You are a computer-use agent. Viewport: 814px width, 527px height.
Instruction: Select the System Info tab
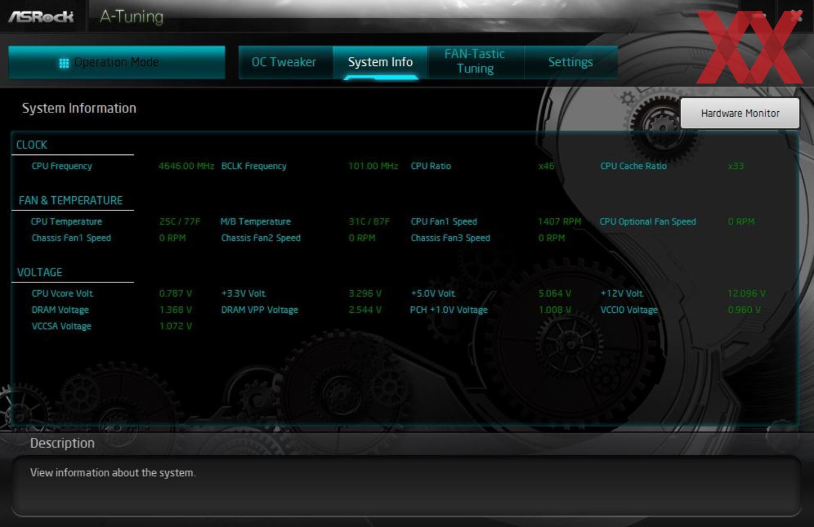click(x=381, y=62)
